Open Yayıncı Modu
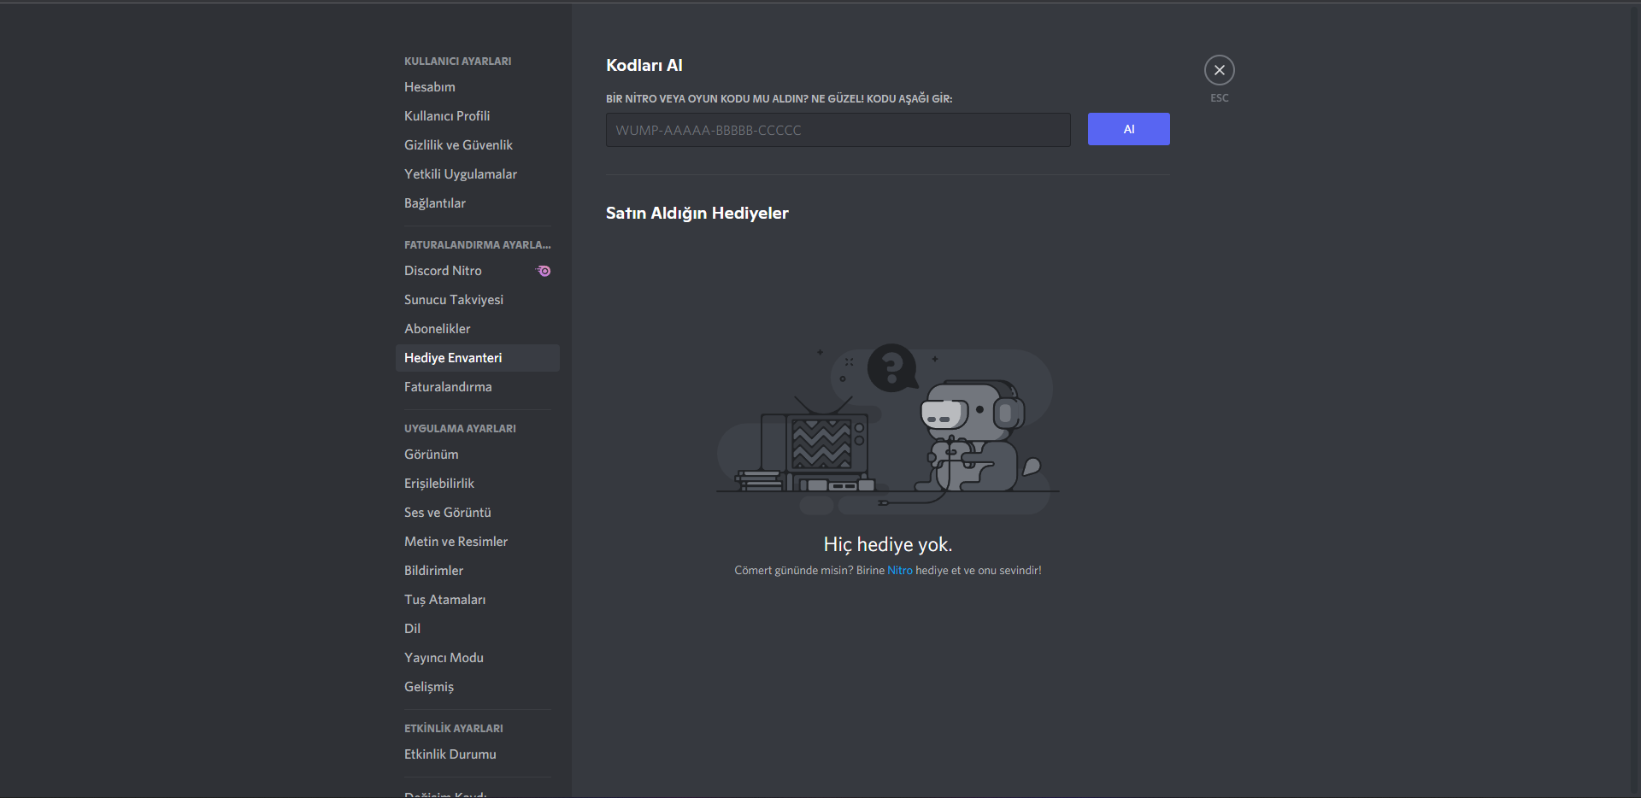 (477, 658)
